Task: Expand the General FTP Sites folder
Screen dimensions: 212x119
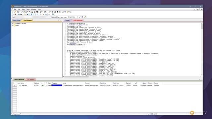Action: tap(13, 23)
